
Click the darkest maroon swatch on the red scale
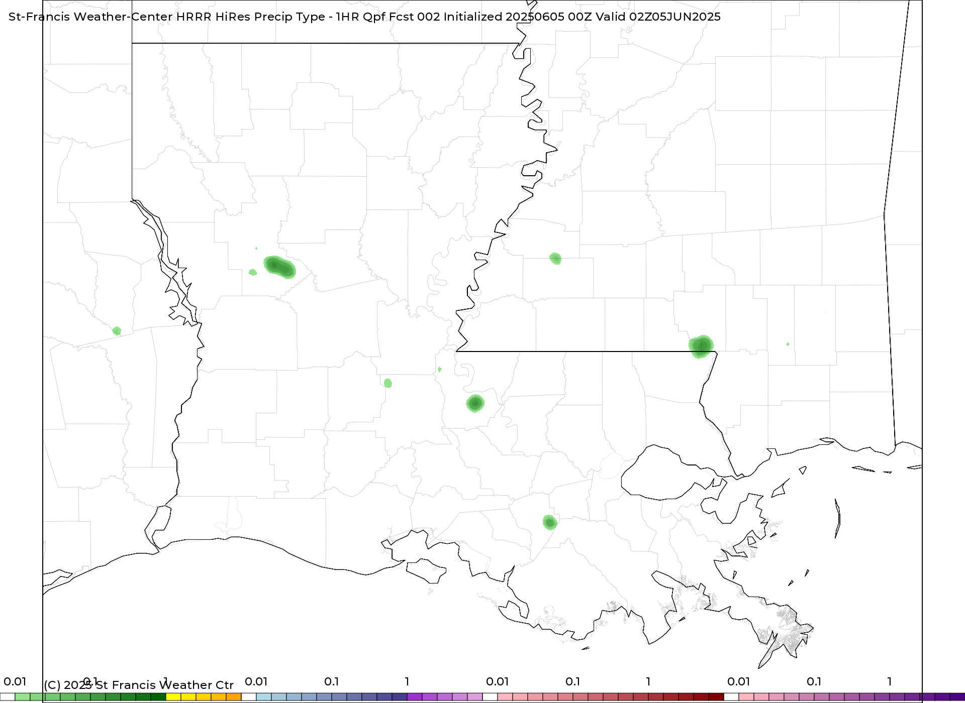point(716,696)
